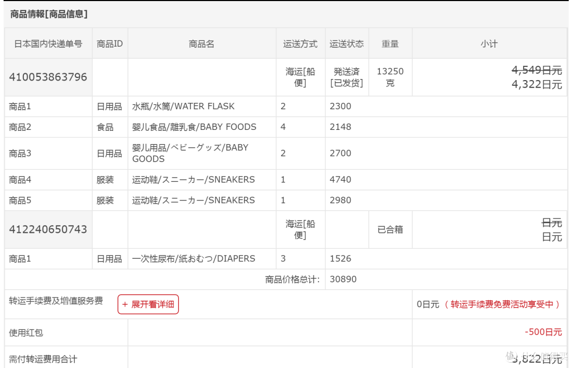Click the 运送状态 column header
This screenshot has height=368, width=573.
(x=347, y=44)
